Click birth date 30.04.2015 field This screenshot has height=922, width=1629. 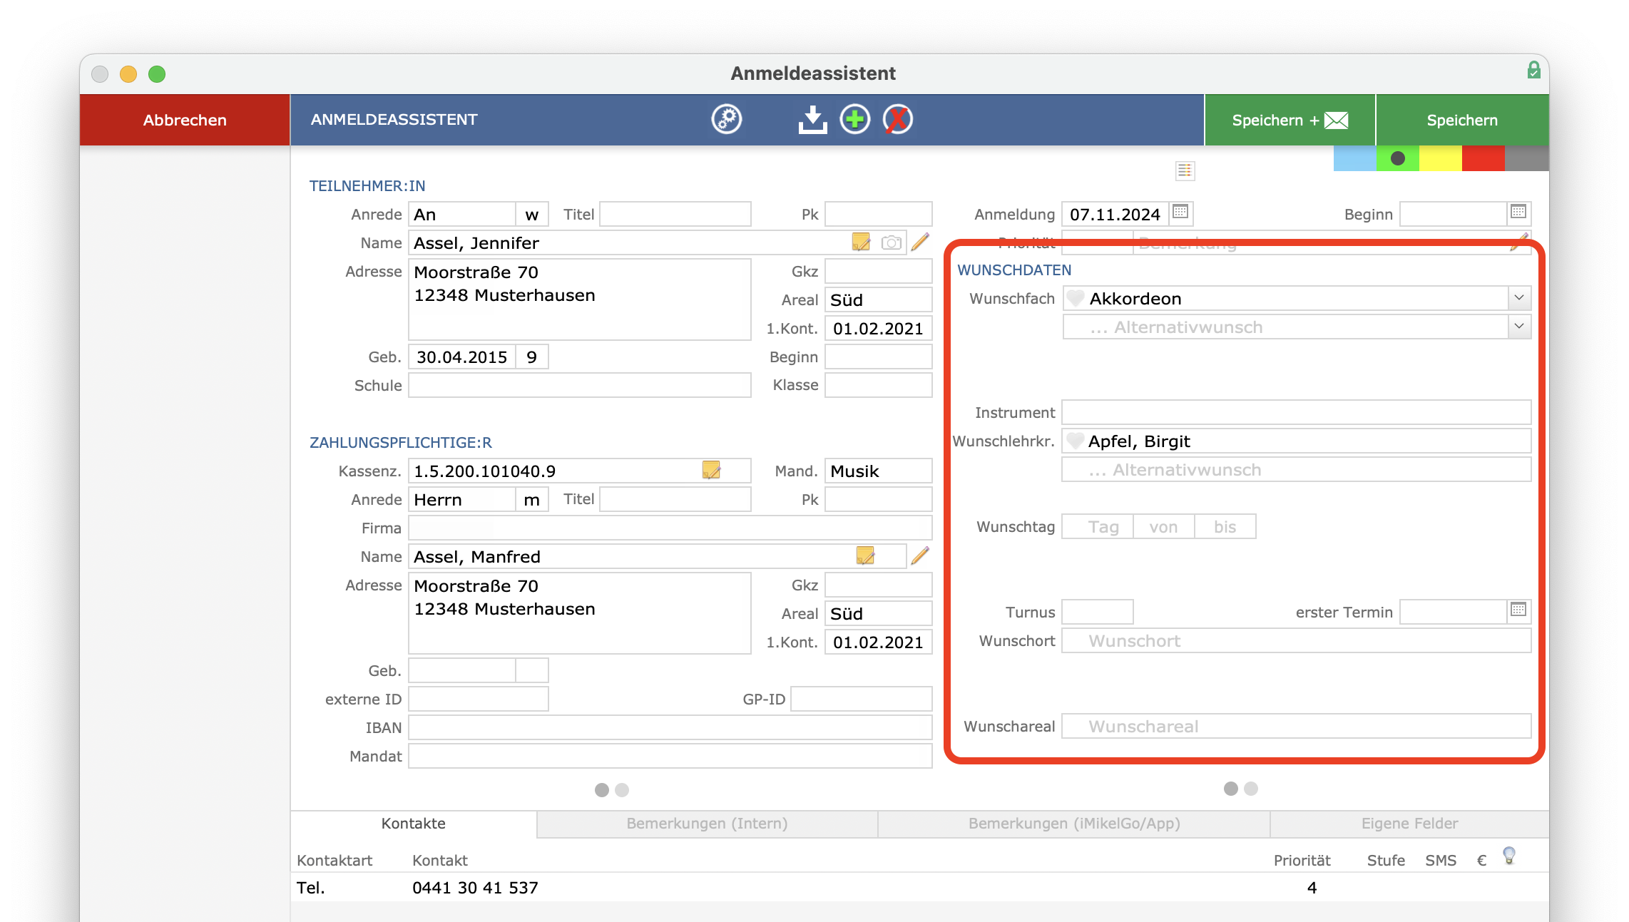click(x=462, y=357)
